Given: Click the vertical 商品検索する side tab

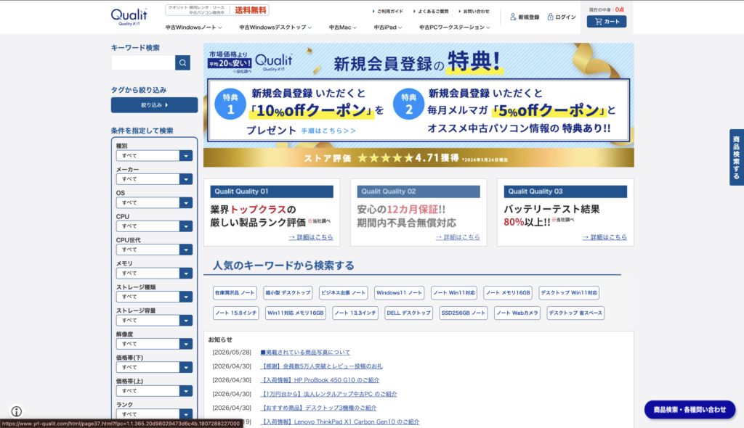Looking at the screenshot, I should click(737, 157).
